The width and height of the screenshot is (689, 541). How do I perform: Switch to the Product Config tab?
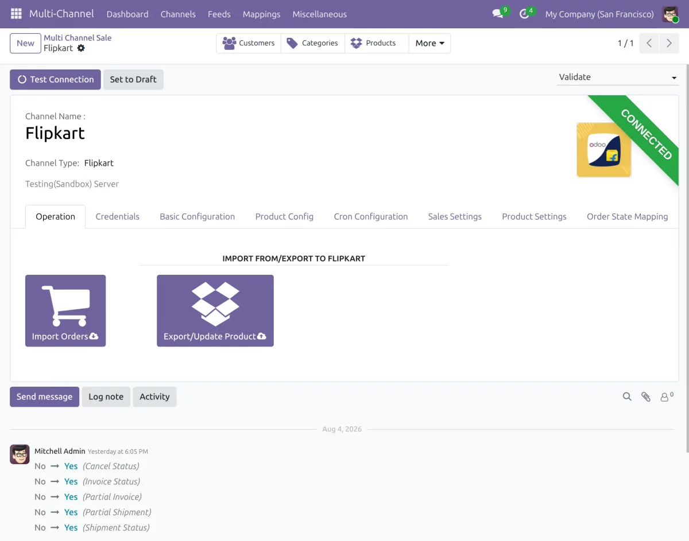tap(284, 216)
